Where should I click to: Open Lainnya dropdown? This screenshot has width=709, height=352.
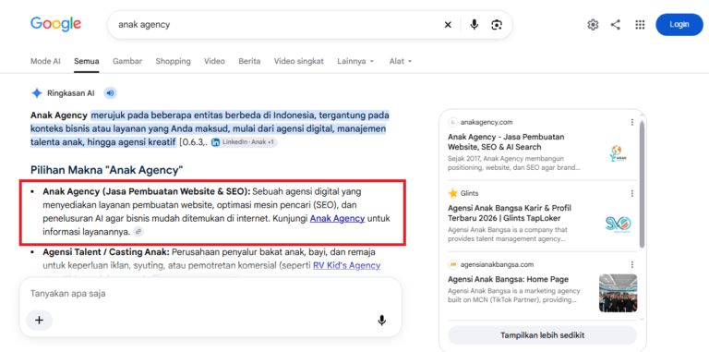[x=355, y=61]
